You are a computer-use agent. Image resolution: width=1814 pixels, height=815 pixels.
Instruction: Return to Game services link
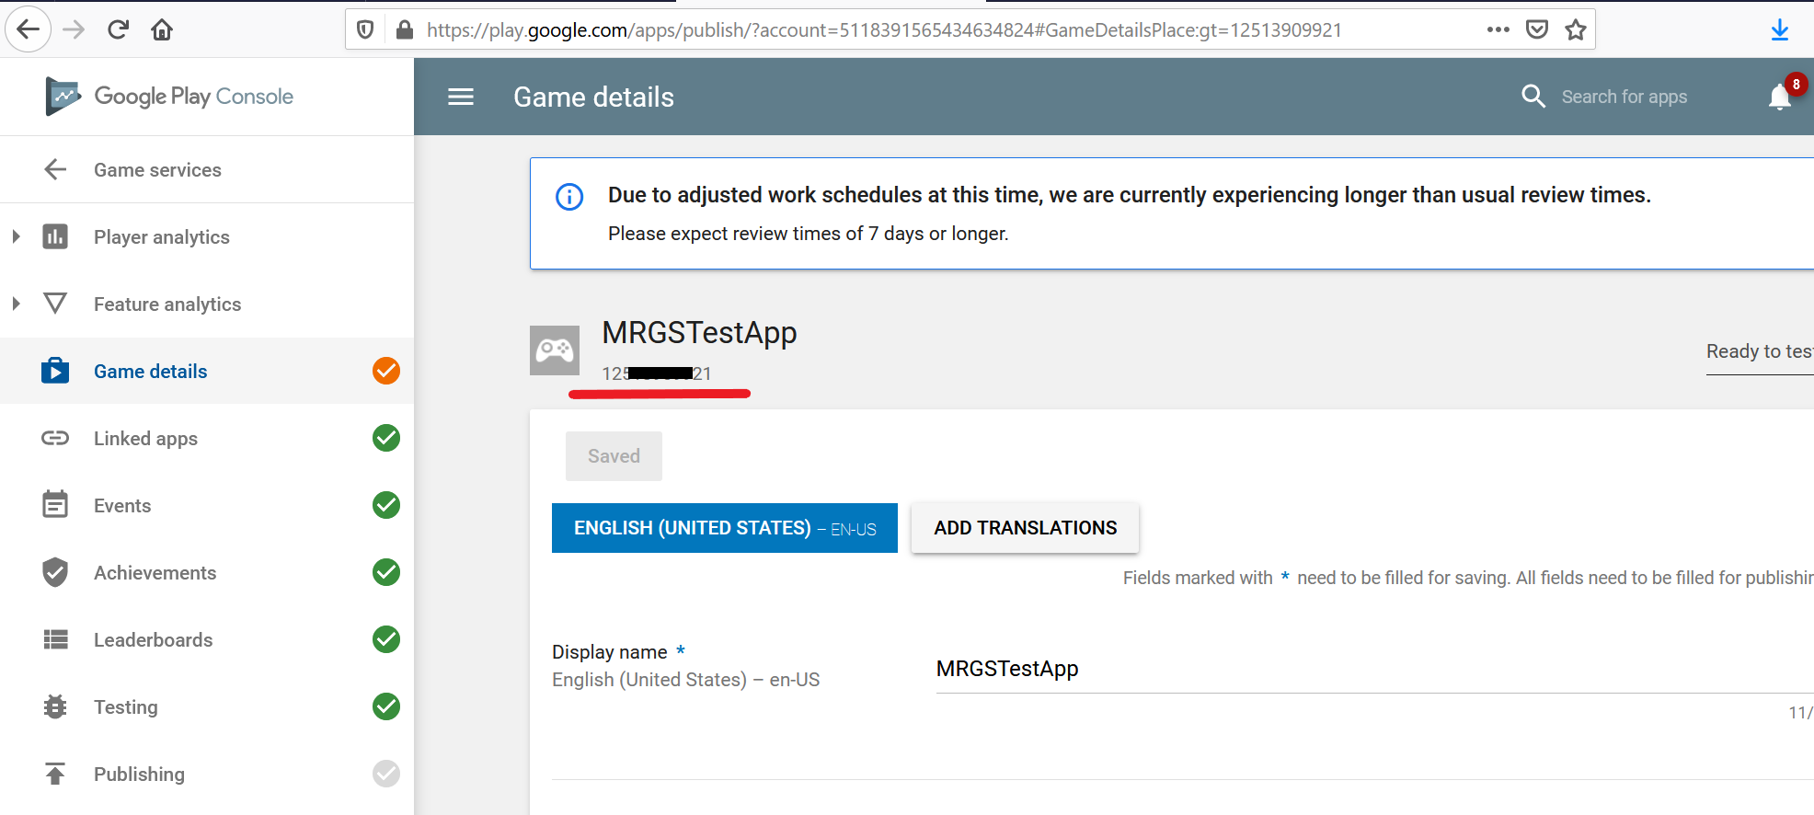coord(157,170)
